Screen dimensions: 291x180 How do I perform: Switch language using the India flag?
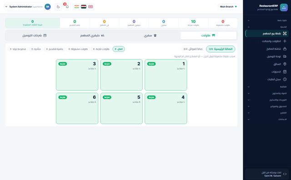point(77,7)
